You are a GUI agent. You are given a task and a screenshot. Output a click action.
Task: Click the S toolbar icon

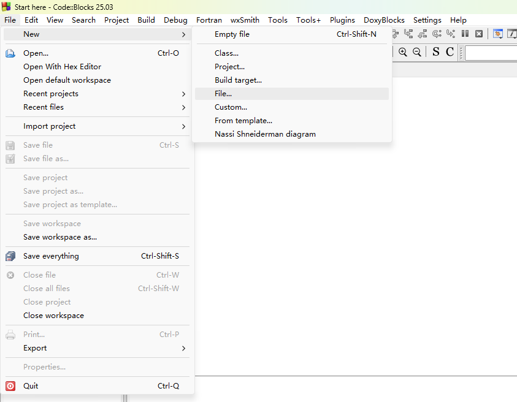click(435, 52)
